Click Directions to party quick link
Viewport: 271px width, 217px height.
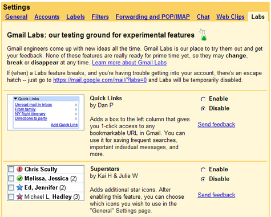pyautogui.click(x=31, y=118)
